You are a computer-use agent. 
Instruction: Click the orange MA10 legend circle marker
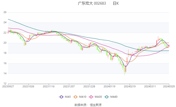76,97
